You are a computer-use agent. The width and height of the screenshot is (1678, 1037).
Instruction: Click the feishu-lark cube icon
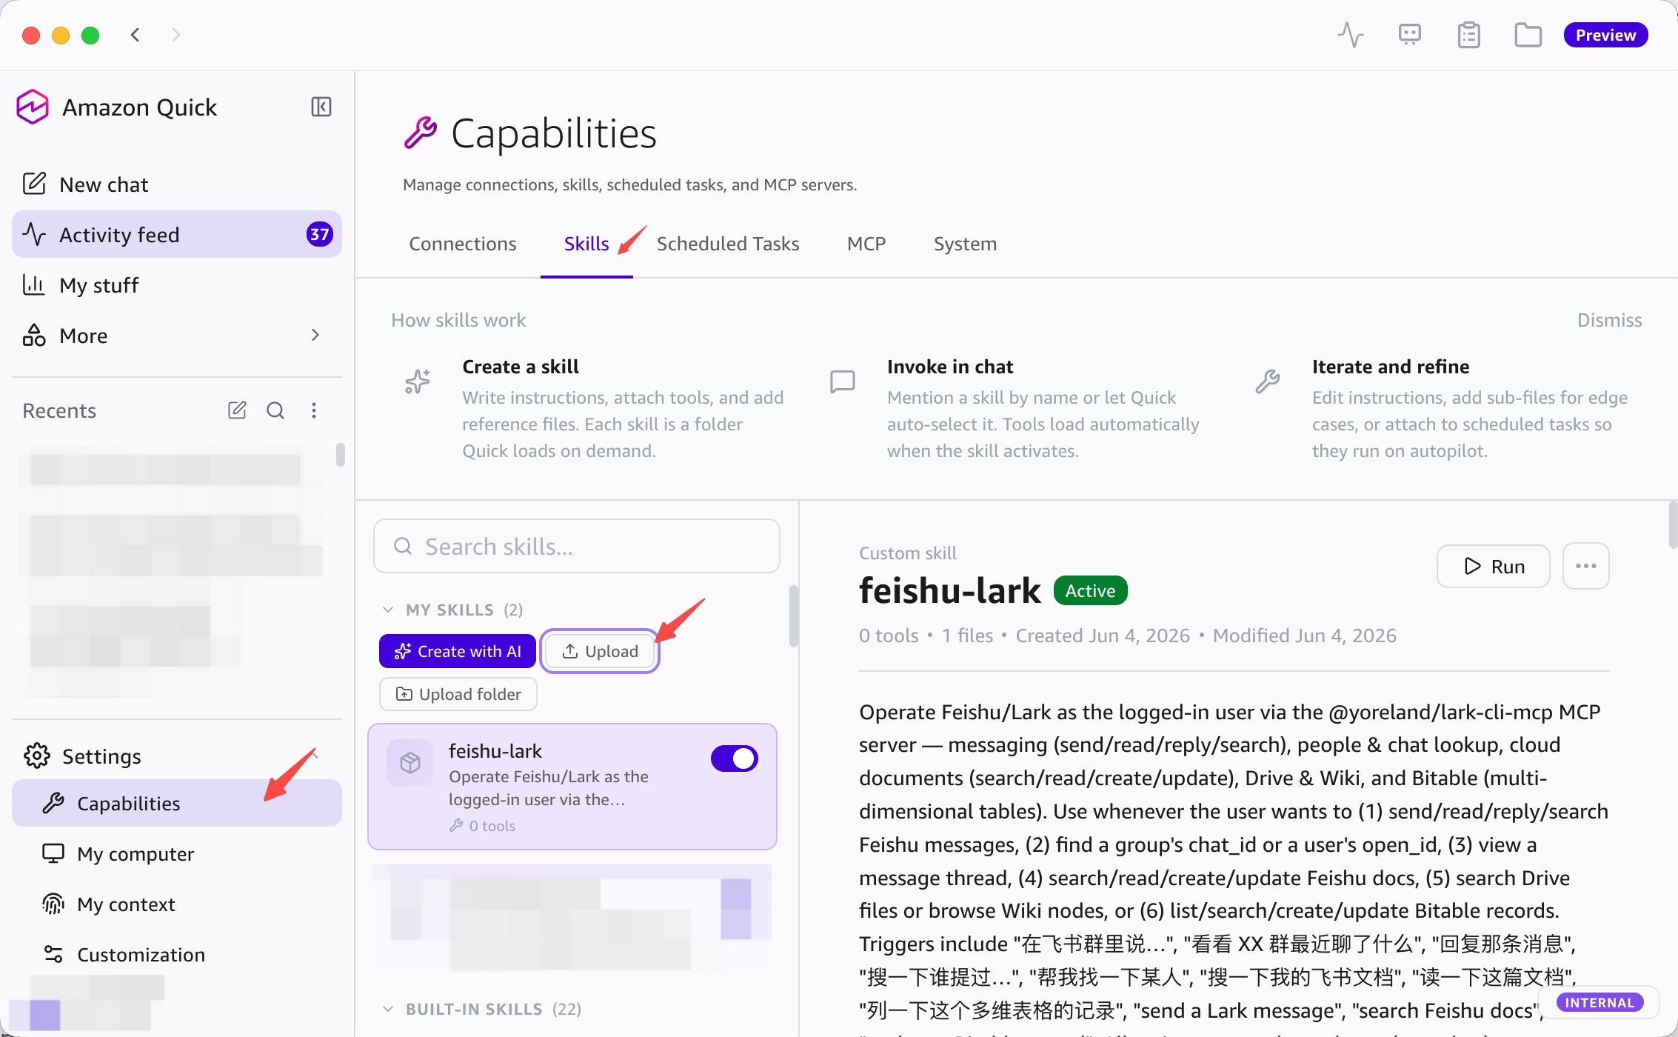[410, 762]
